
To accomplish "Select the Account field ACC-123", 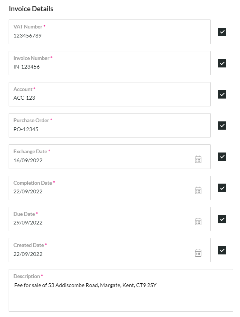I will [x=109, y=94].
